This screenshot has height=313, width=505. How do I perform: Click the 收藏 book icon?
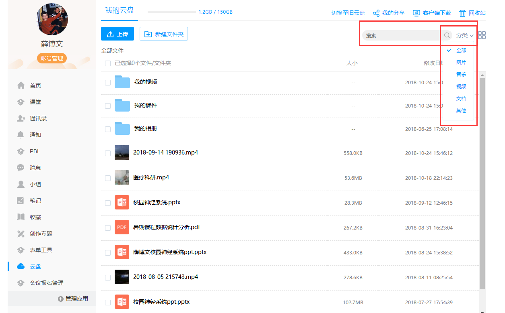tap(21, 217)
